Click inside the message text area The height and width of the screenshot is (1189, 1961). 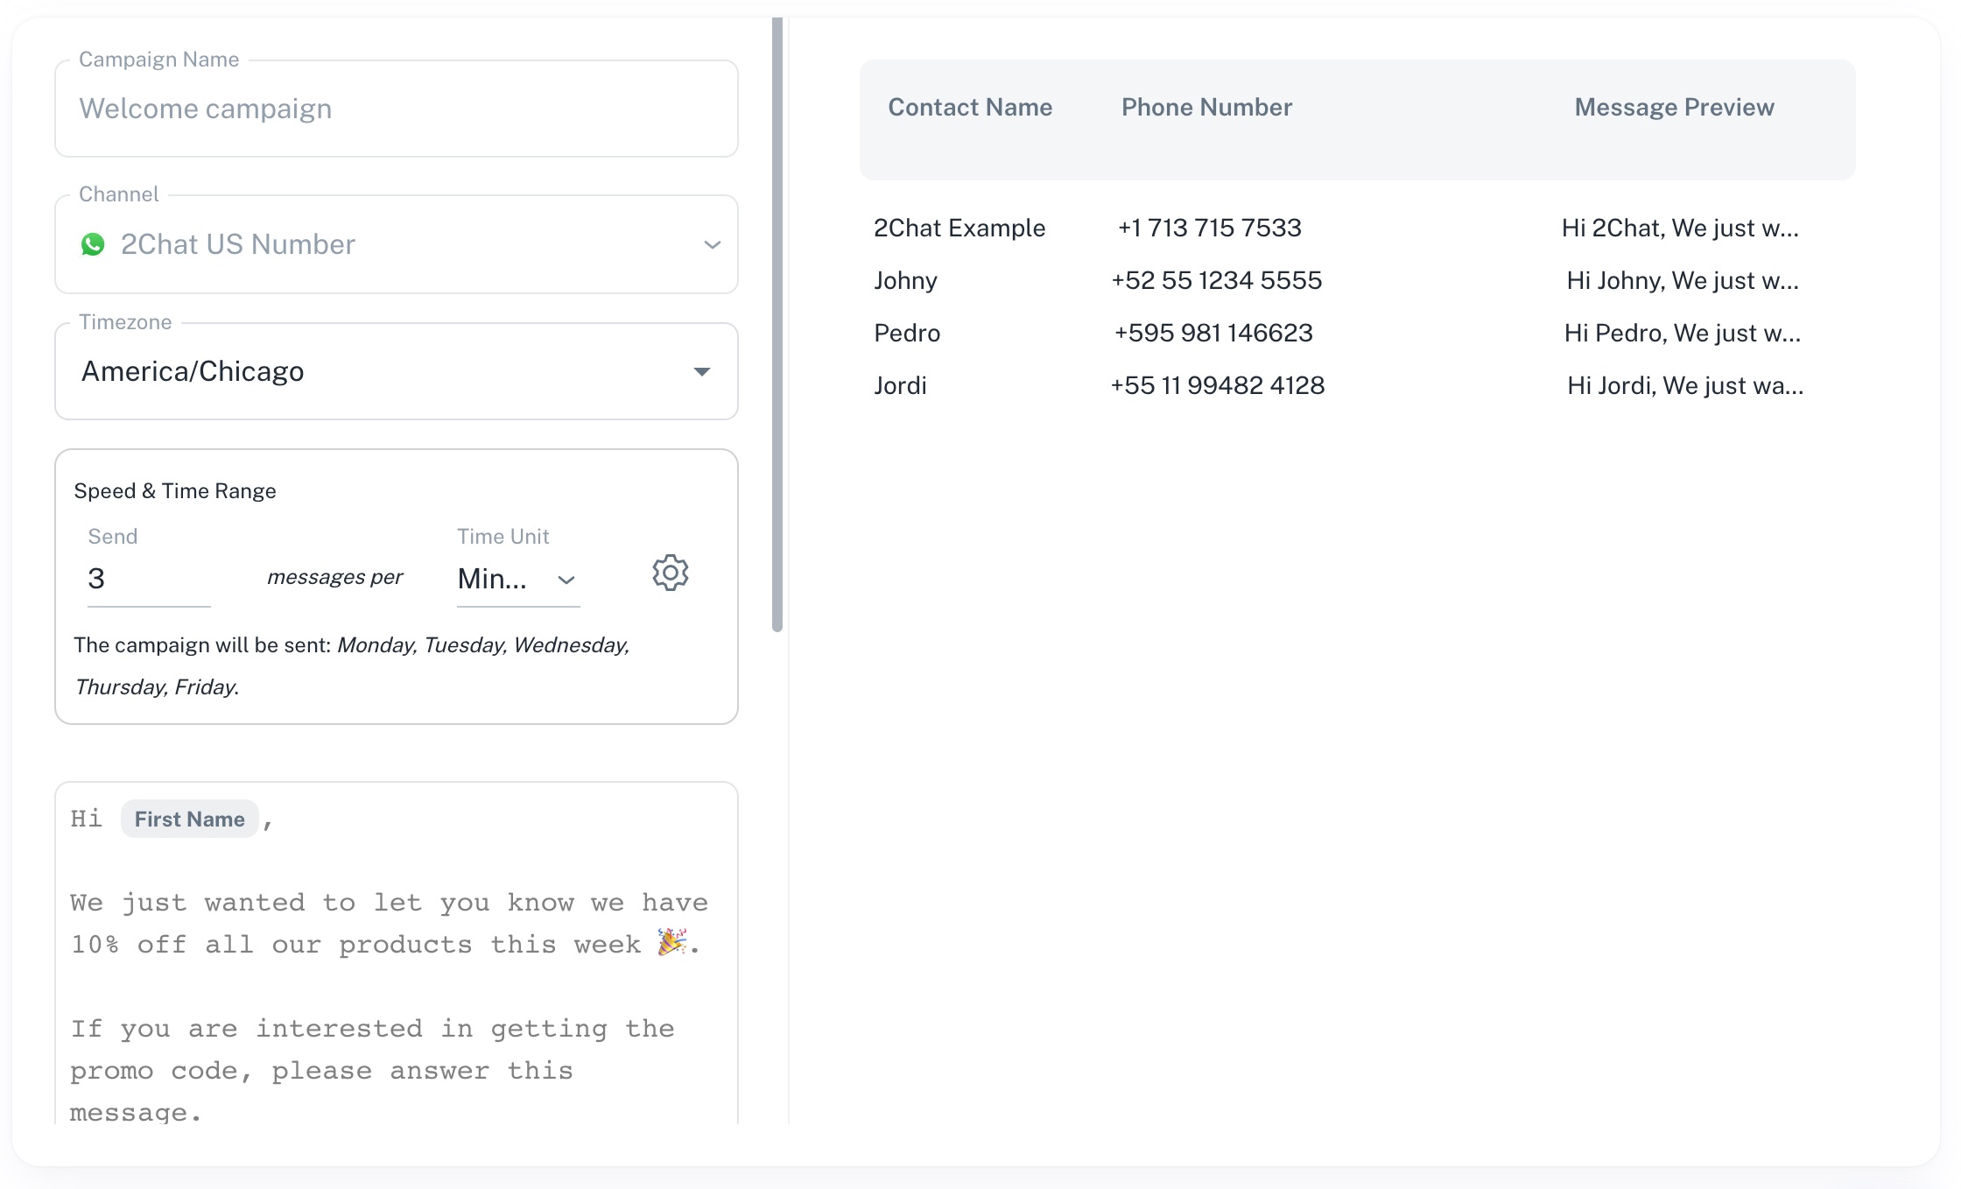pyautogui.click(x=394, y=1007)
